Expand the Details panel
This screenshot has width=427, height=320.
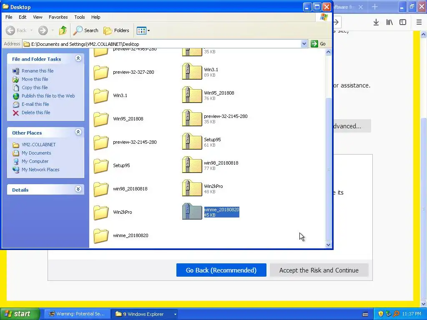78,189
